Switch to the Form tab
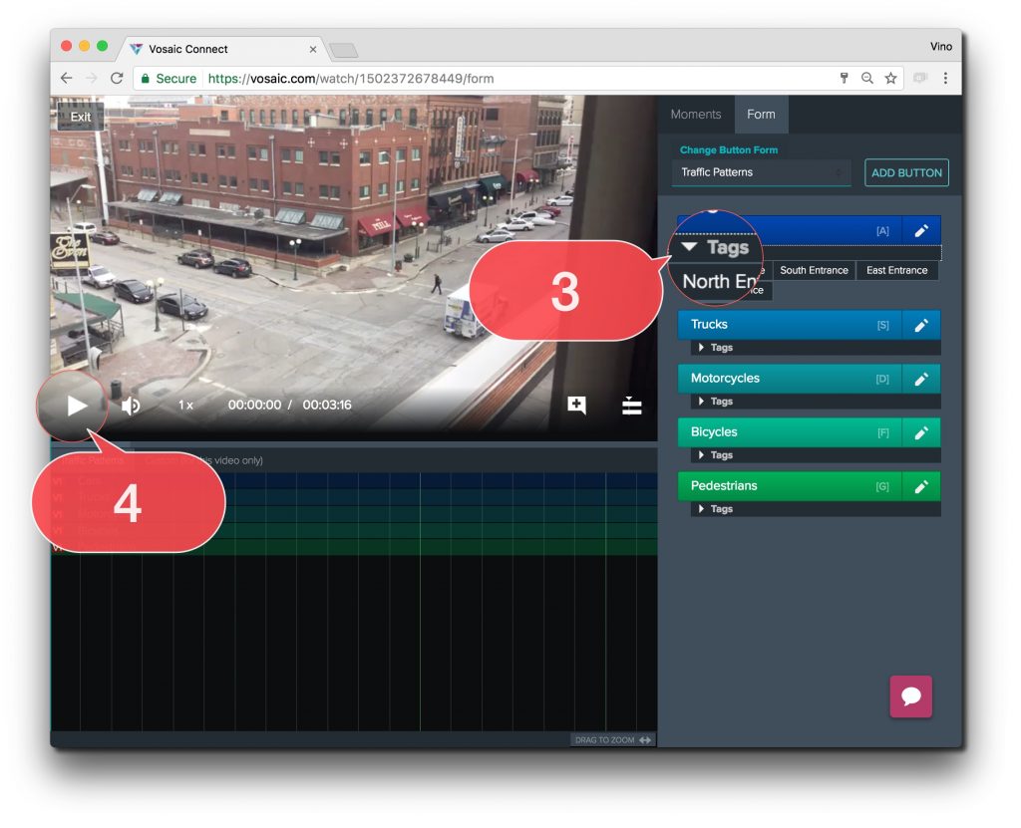The height and width of the screenshot is (828, 1021). (761, 115)
